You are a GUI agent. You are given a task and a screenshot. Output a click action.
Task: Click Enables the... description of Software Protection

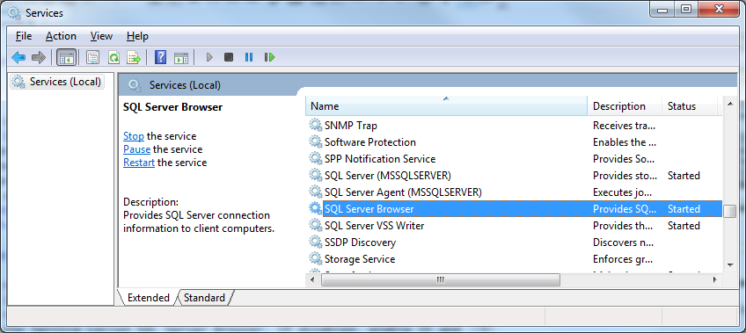pyautogui.click(x=625, y=142)
